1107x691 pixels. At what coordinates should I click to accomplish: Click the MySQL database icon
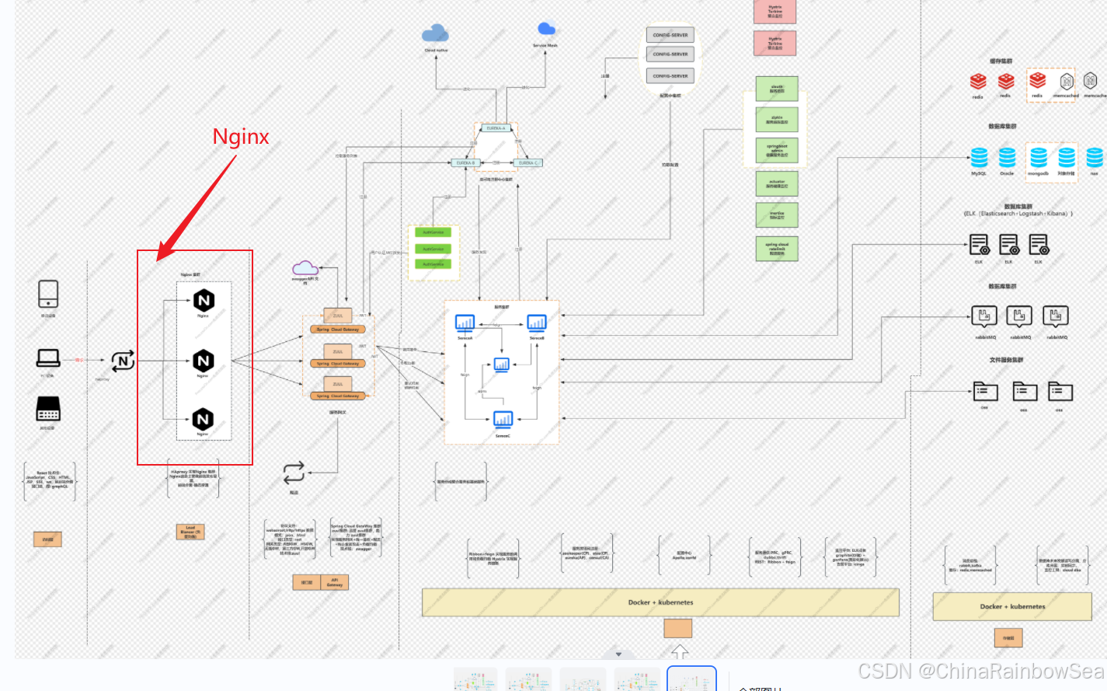click(979, 157)
